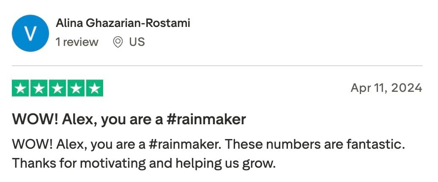438x182 pixels.
Task: Click the first green rating star
Action: click(20, 88)
